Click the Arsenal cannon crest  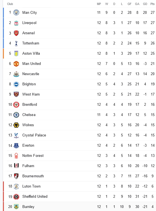[16, 33]
